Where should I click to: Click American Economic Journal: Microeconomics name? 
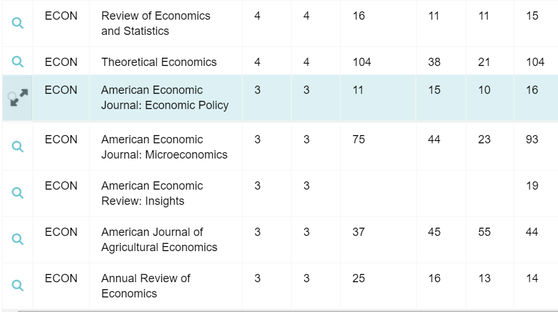pyautogui.click(x=164, y=147)
